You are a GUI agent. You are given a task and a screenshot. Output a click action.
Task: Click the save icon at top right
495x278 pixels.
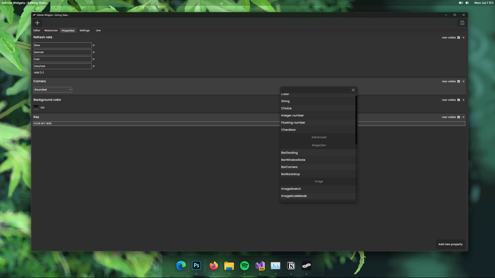pyautogui.click(x=462, y=23)
